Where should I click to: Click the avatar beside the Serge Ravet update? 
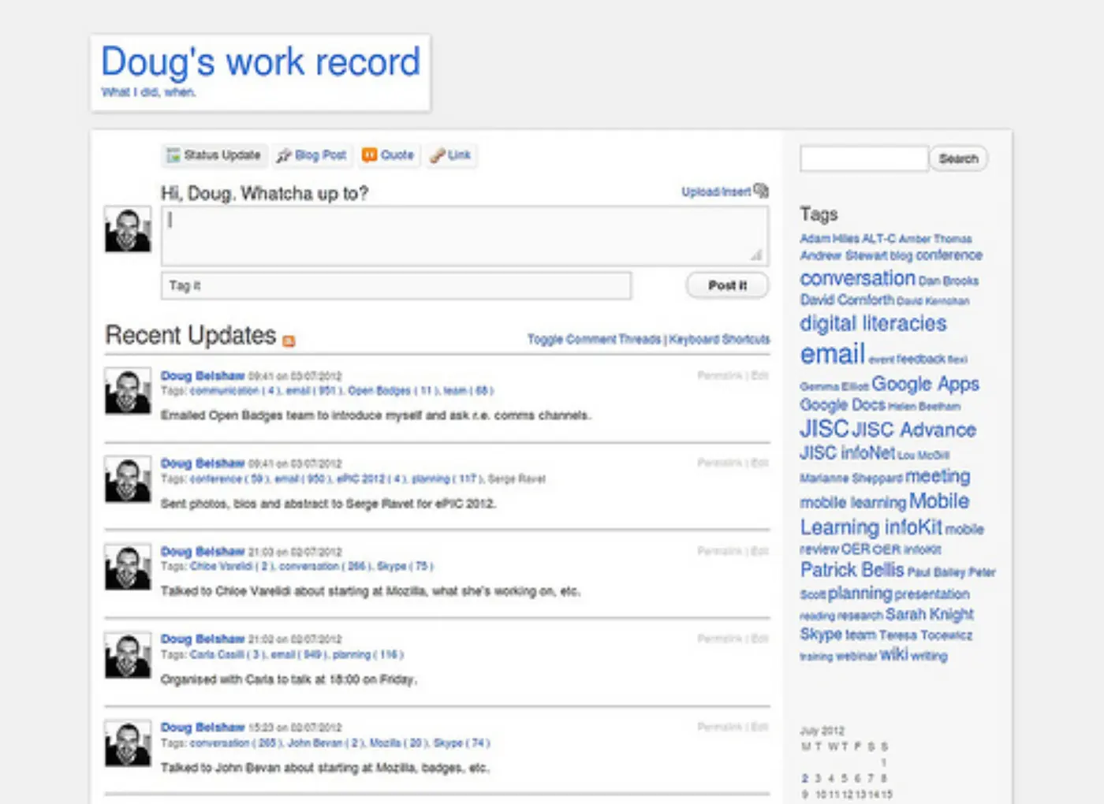(x=128, y=478)
